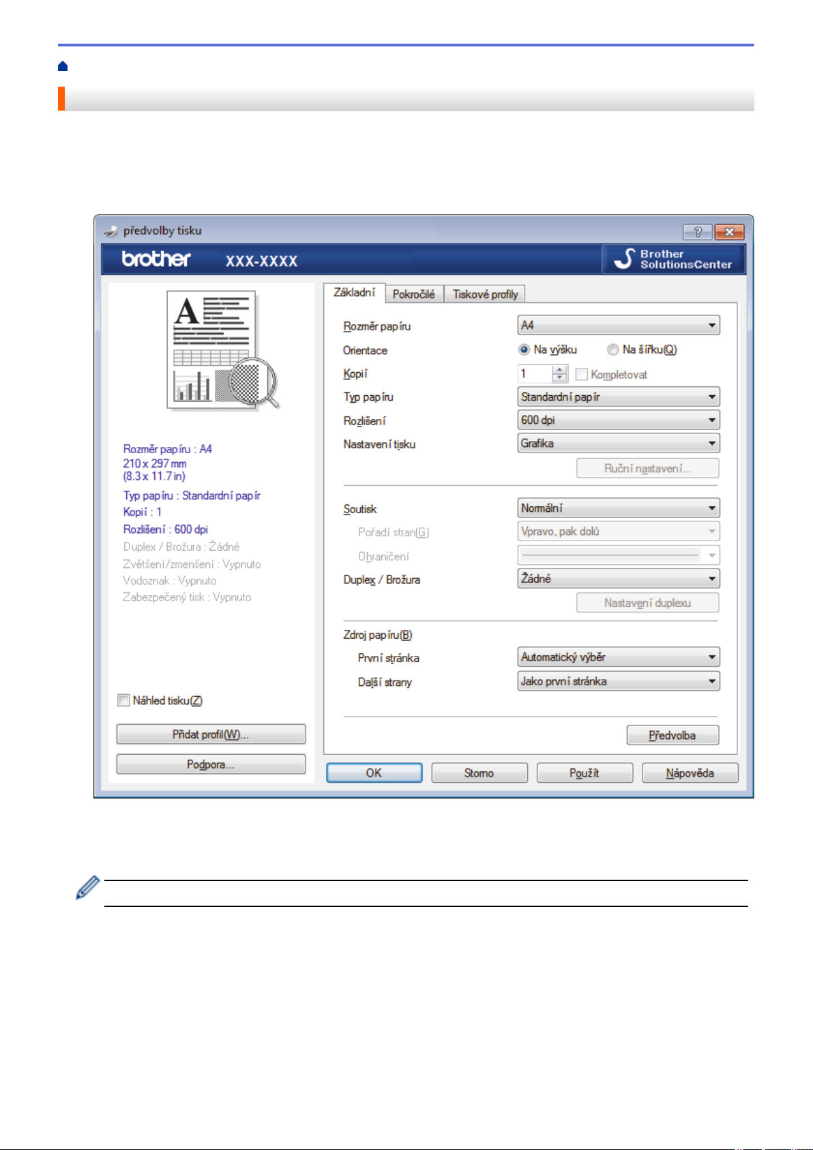Switch to the Pokročilé tab
Viewport: 813px width, 1150px height.
(414, 294)
